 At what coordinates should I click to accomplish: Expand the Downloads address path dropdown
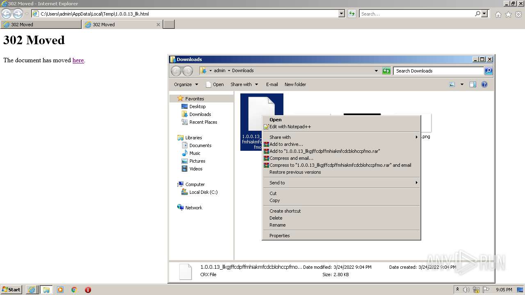[x=376, y=71]
